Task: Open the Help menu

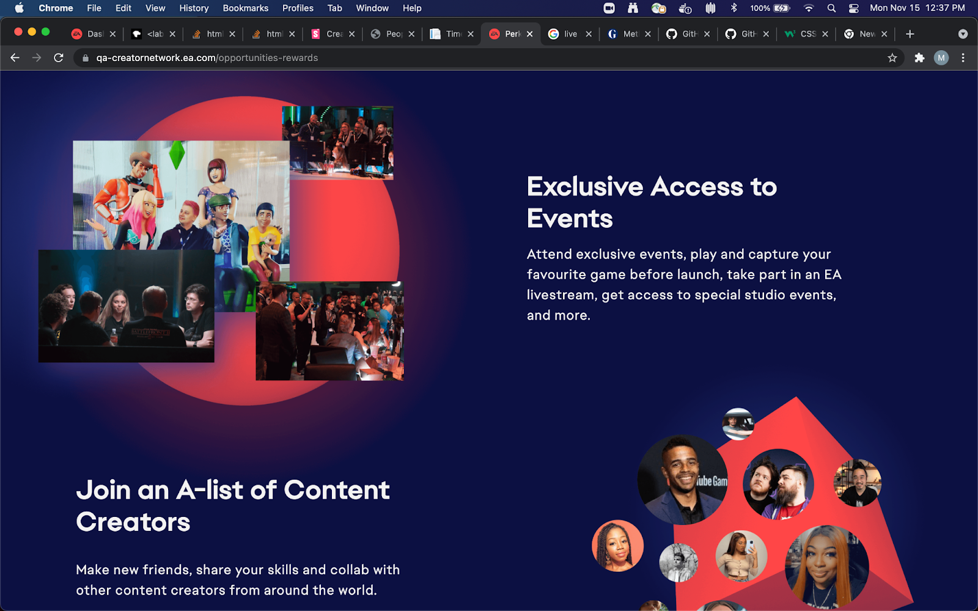Action: [x=412, y=8]
